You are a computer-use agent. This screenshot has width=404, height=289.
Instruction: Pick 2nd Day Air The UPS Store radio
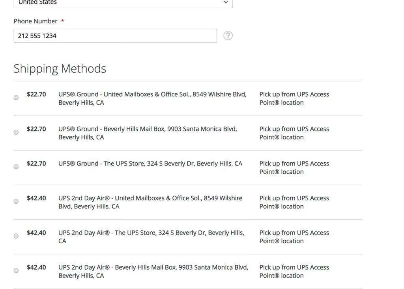coord(16,236)
